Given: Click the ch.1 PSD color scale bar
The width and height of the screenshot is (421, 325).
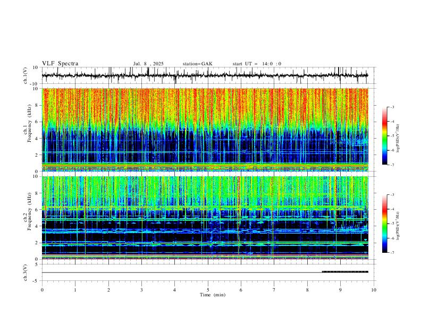Looking at the screenshot, I should point(385,136).
